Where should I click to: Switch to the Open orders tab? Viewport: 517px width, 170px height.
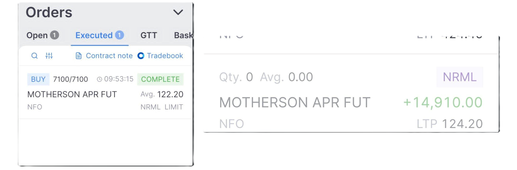tap(43, 35)
